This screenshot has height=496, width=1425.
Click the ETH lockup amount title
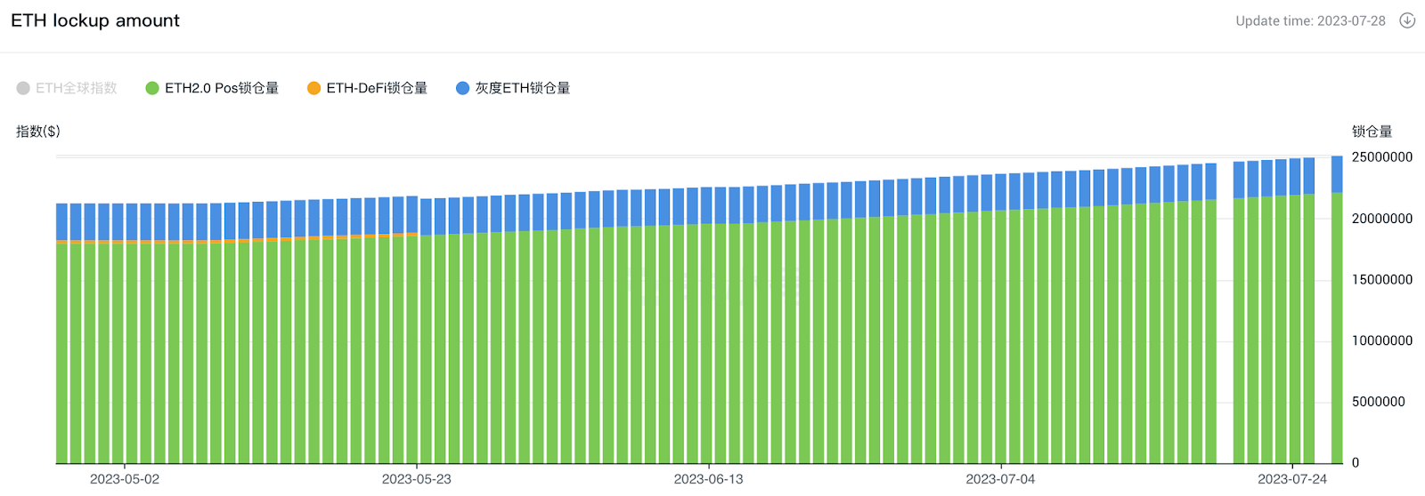click(95, 20)
